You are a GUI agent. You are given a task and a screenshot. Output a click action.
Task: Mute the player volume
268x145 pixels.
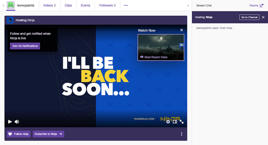click(17, 122)
